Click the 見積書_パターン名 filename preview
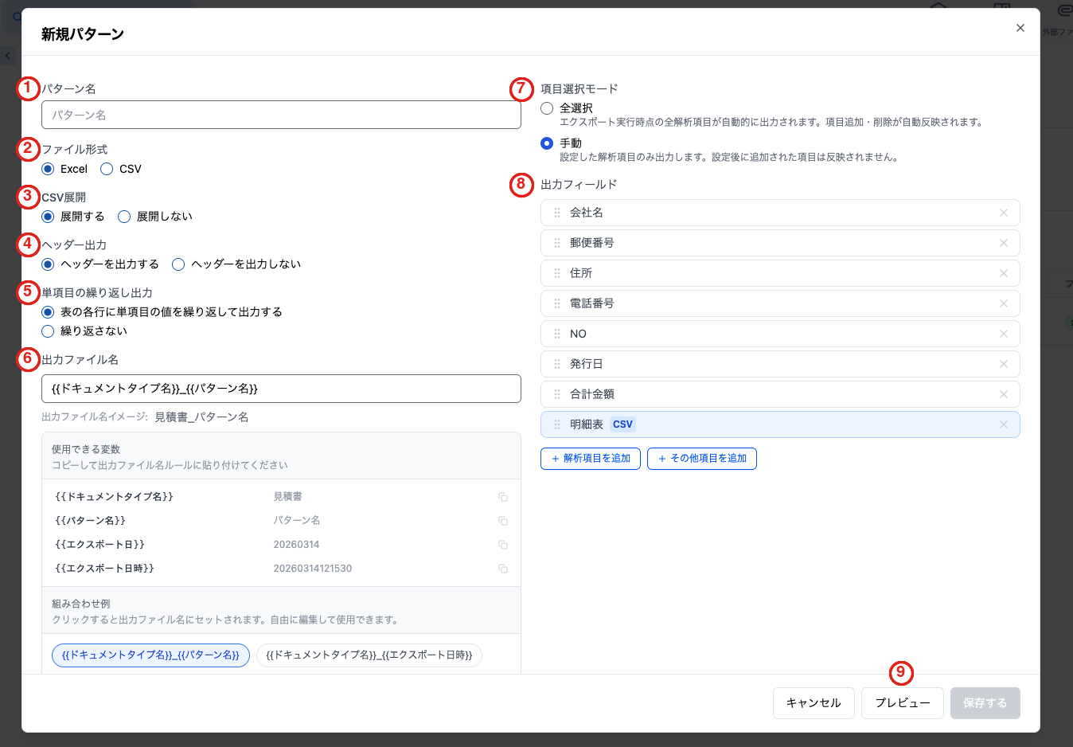 pyautogui.click(x=201, y=417)
